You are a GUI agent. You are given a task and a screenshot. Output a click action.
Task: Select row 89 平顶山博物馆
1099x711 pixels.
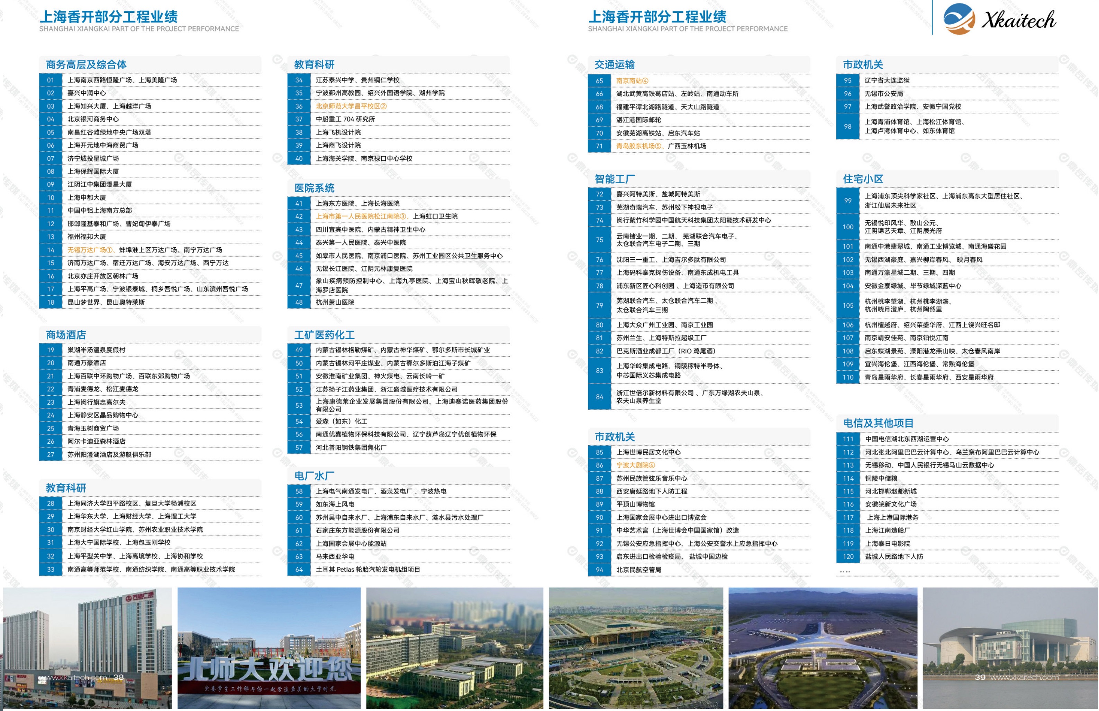(x=699, y=504)
